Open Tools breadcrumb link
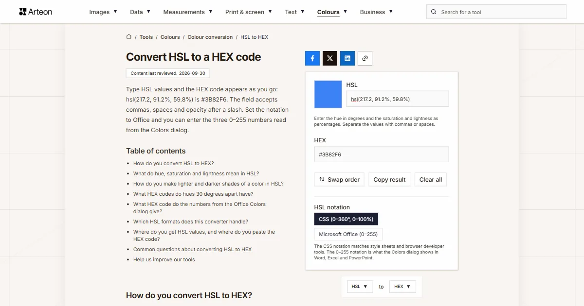The image size is (584, 306). (146, 37)
